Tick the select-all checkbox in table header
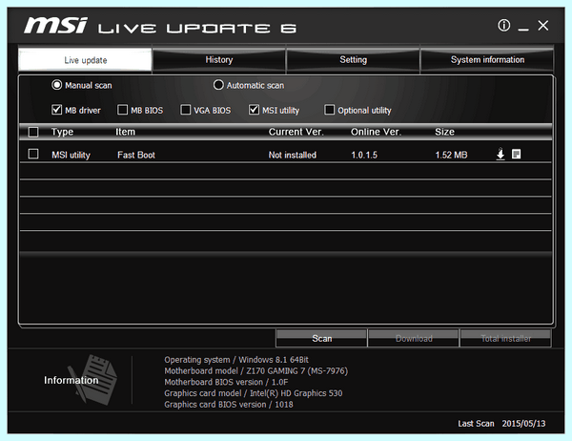572x441 pixels. point(33,132)
